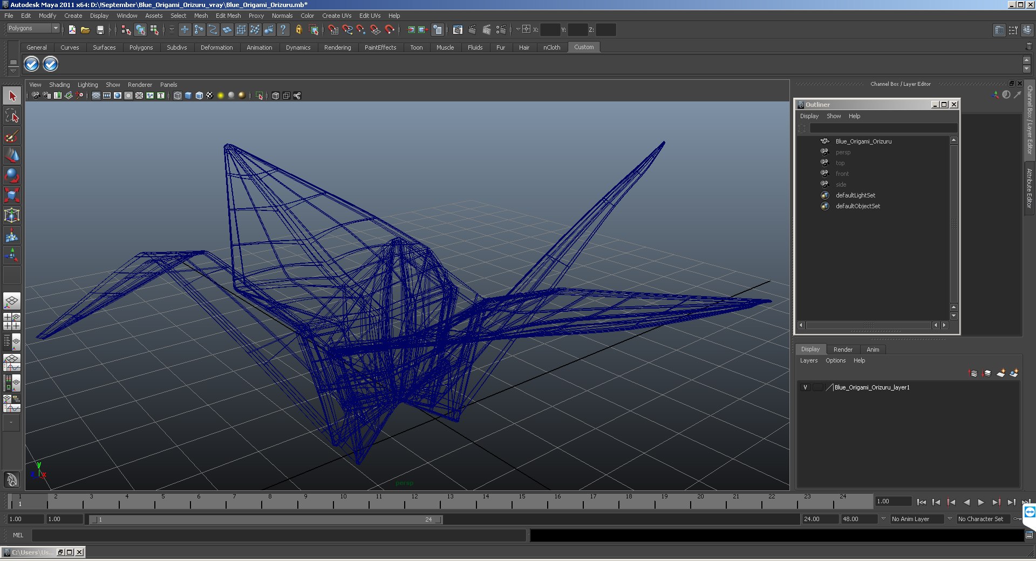The width and height of the screenshot is (1036, 561).
Task: Create new empty layer icon
Action: pos(1001,373)
